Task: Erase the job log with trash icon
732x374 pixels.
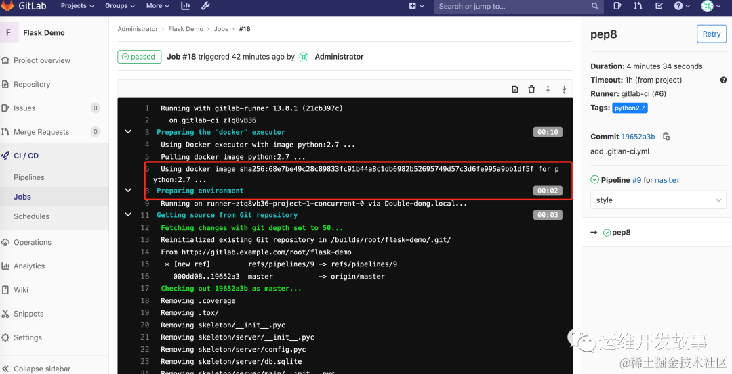Action: (531, 89)
